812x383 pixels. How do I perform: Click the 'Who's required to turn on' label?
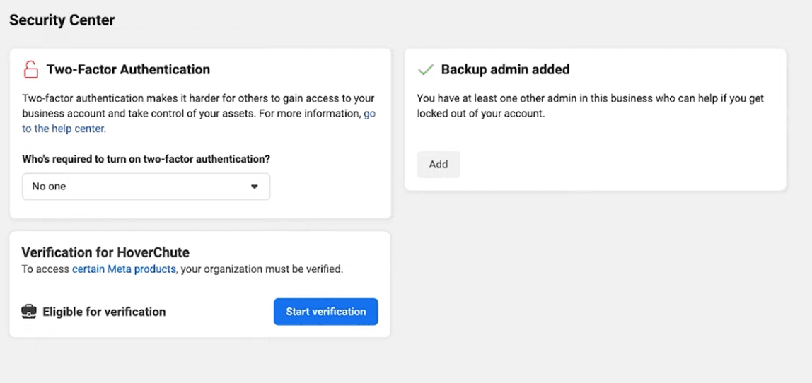(x=146, y=159)
